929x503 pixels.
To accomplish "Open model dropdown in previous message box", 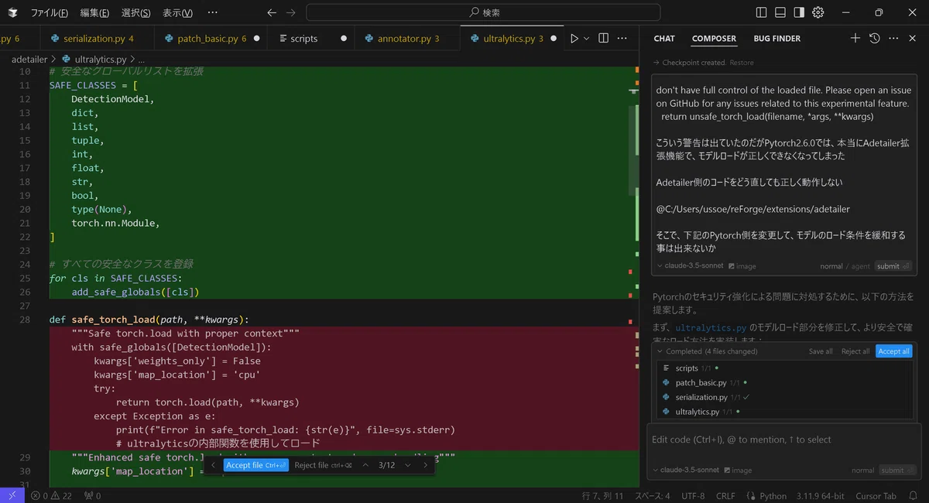I will 691,265.
